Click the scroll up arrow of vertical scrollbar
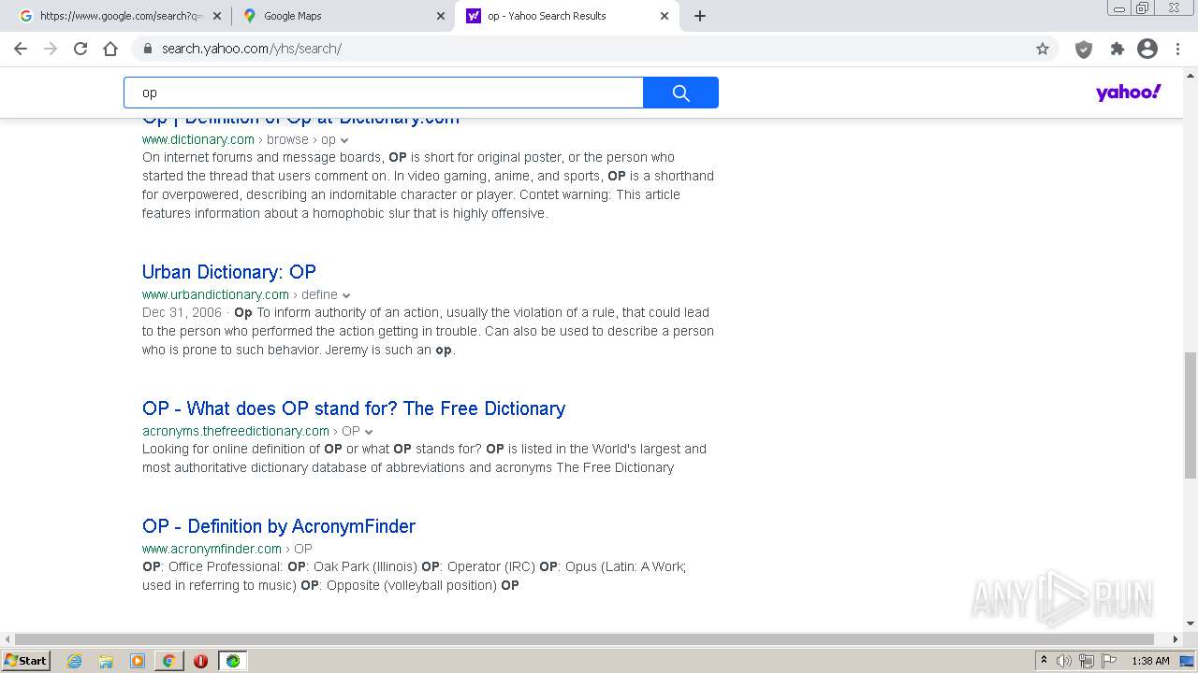1198x673 pixels. pyautogui.click(x=1190, y=74)
